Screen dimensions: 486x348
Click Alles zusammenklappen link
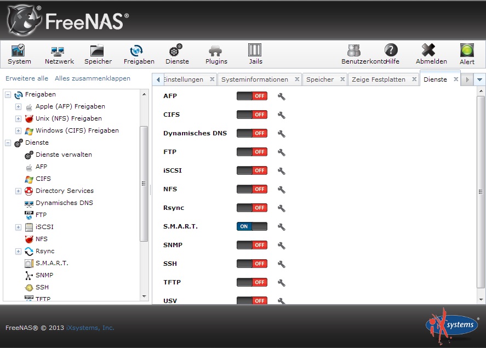93,78
